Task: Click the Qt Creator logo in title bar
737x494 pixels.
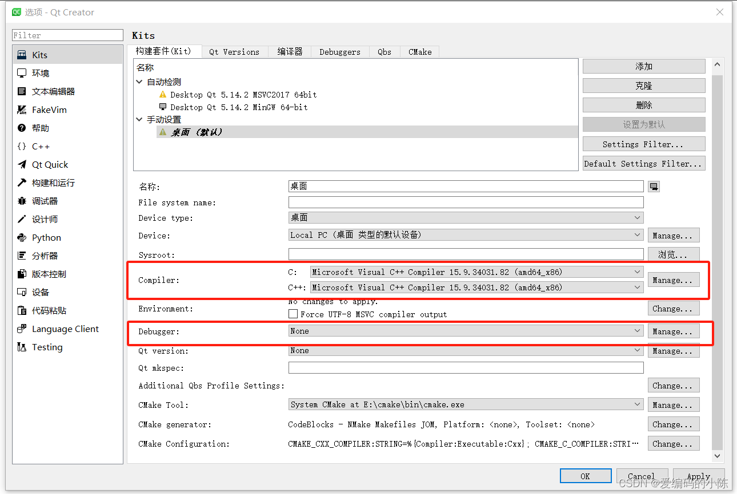Action: 17,12
